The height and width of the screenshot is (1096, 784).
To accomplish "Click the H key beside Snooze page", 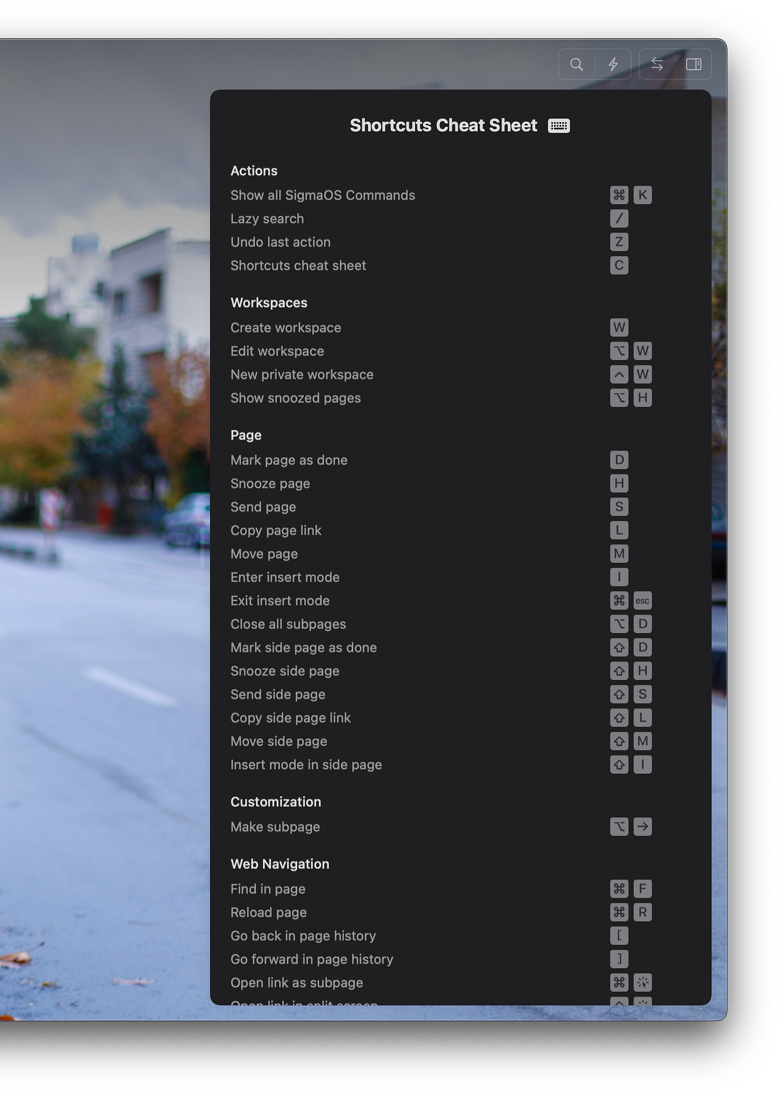I will coord(619,483).
